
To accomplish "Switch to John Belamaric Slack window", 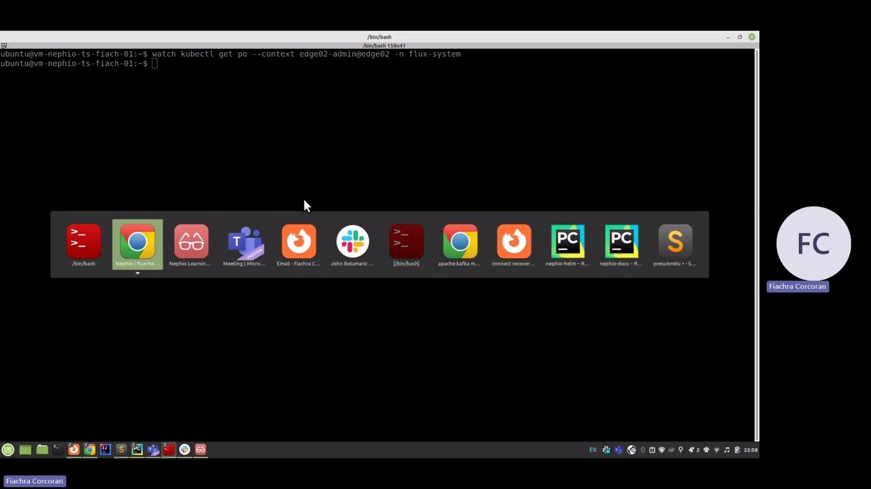I will [352, 244].
